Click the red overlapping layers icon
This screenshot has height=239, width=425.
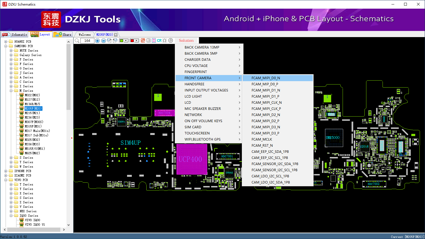(143, 40)
